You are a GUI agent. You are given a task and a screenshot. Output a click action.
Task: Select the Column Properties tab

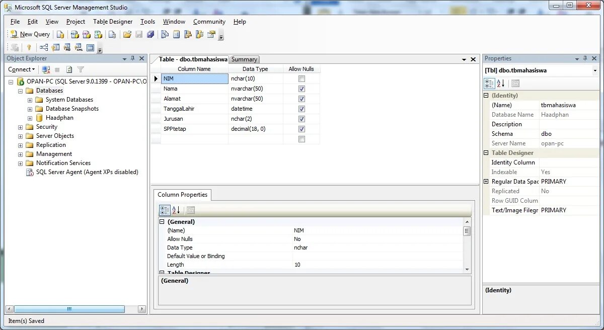(x=182, y=195)
